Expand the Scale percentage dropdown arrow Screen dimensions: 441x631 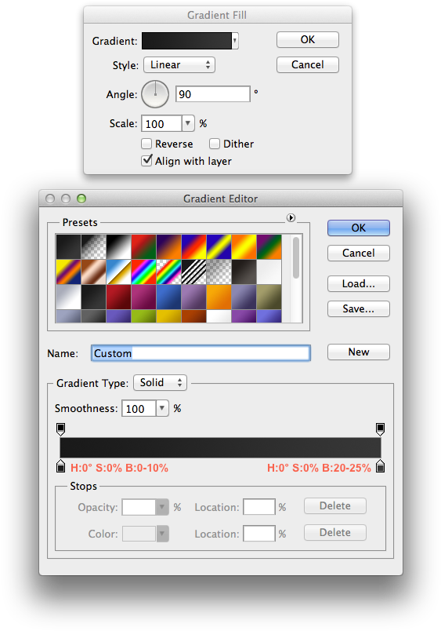click(x=188, y=123)
